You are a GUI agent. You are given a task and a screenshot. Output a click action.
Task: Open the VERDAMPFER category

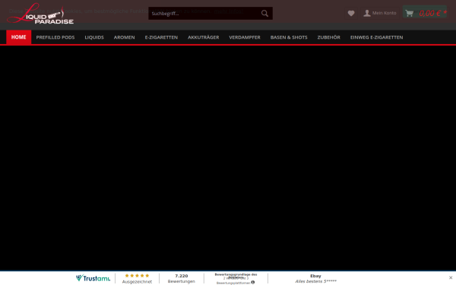245,37
